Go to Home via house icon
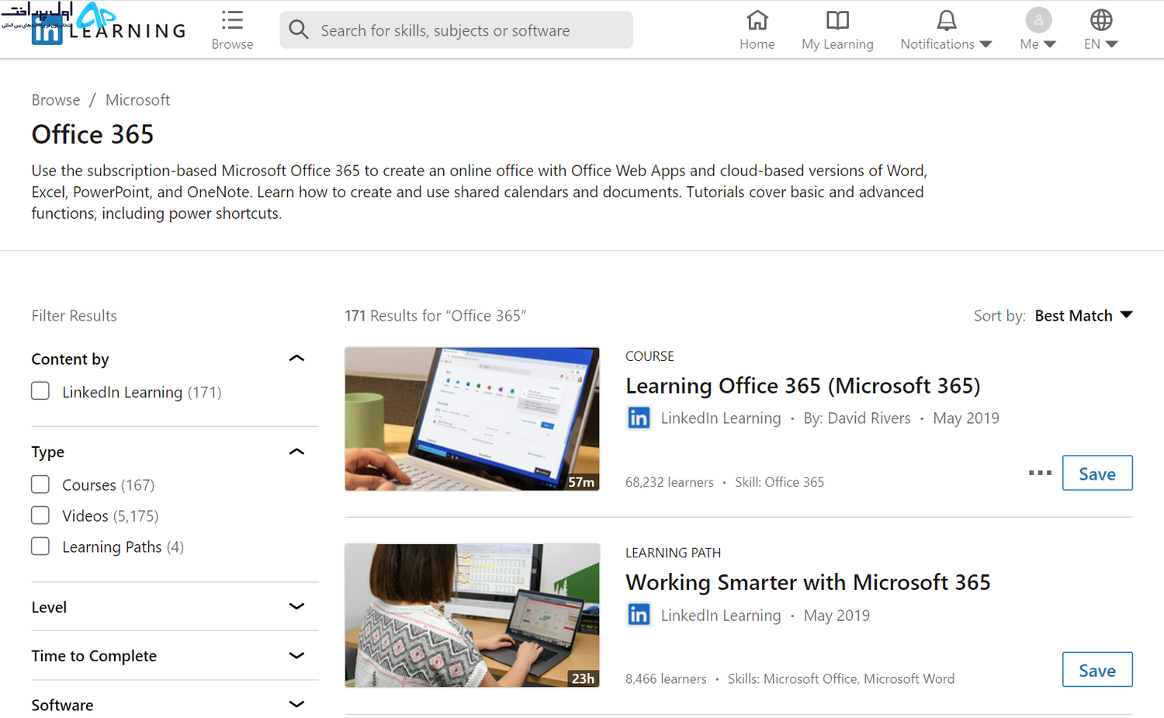 [757, 19]
